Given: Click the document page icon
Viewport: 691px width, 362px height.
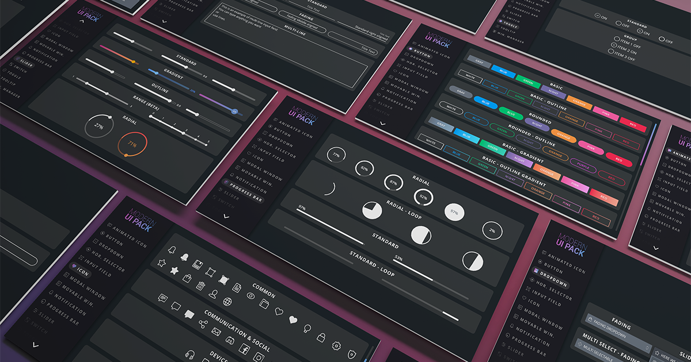Looking at the screenshot, I should point(237,288).
